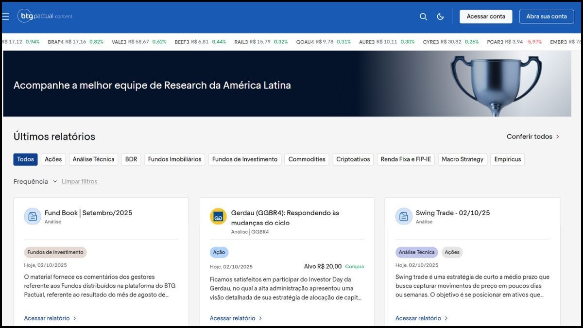This screenshot has width=583, height=328.
Task: Click the Fundos de Investimento tag on Fund Book
Action: click(x=55, y=252)
